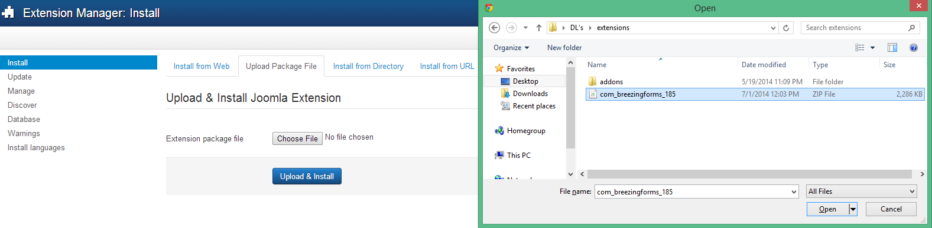This screenshot has height=228, width=932.
Task: Change the file view layout icon
Action: click(x=860, y=48)
